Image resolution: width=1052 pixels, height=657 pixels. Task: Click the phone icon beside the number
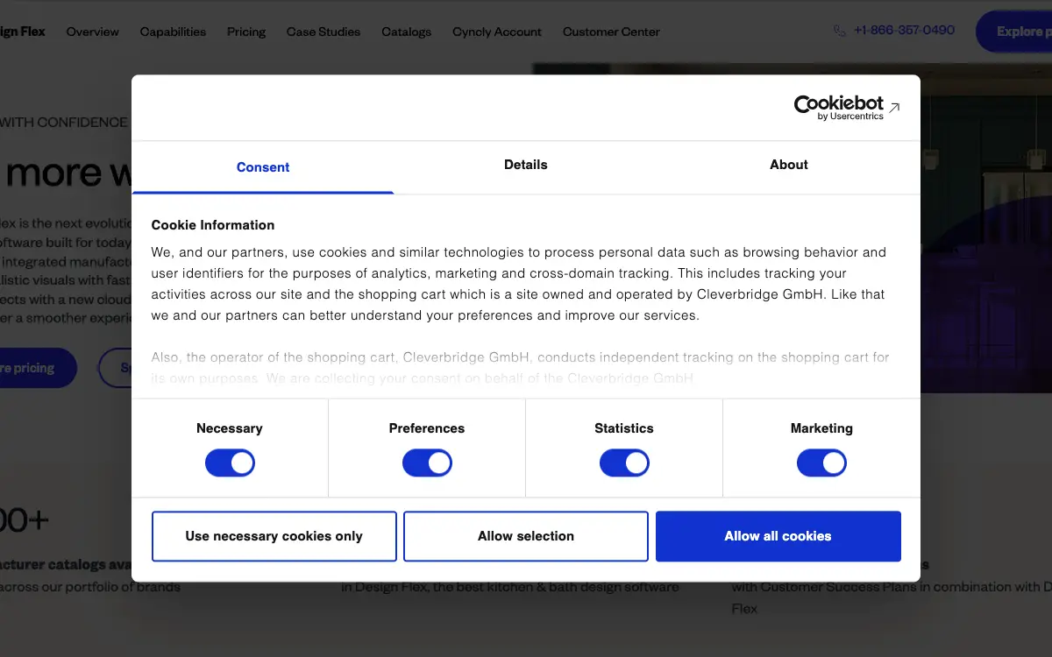[x=840, y=31]
